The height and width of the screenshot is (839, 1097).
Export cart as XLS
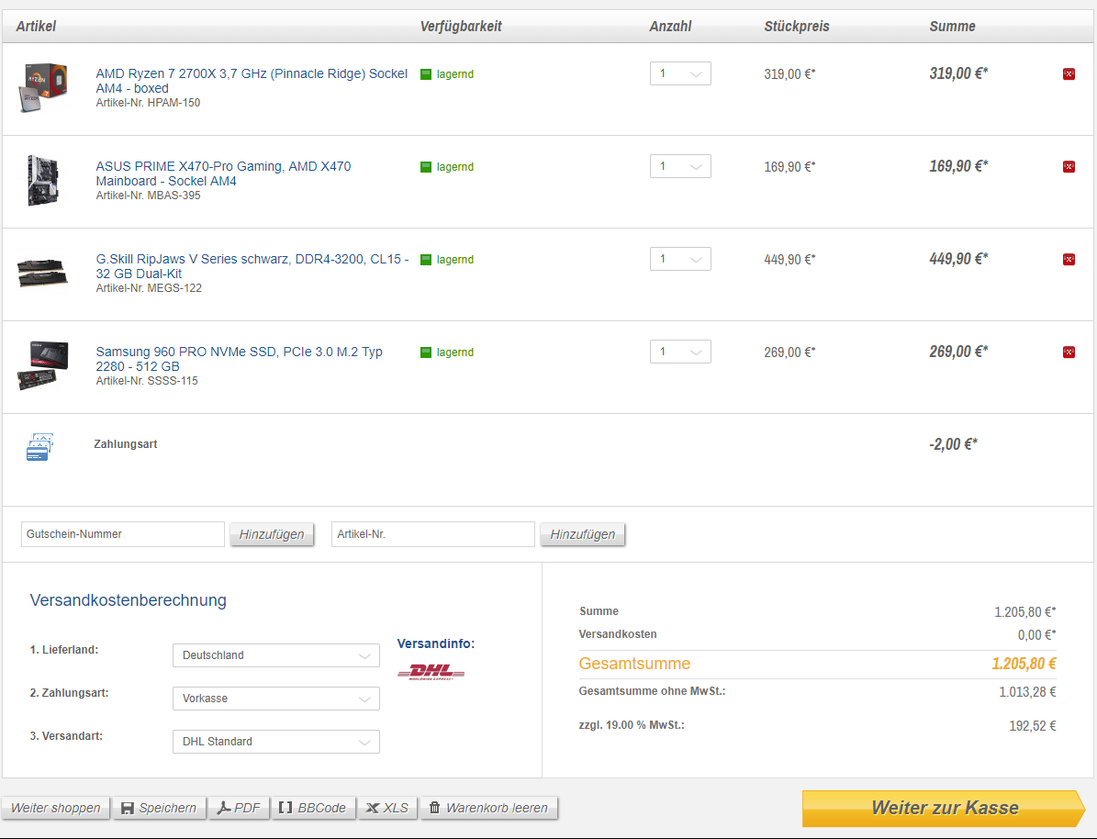point(386,808)
